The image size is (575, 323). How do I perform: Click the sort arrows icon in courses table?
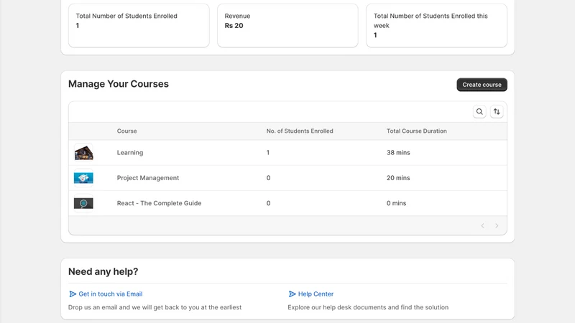497,112
